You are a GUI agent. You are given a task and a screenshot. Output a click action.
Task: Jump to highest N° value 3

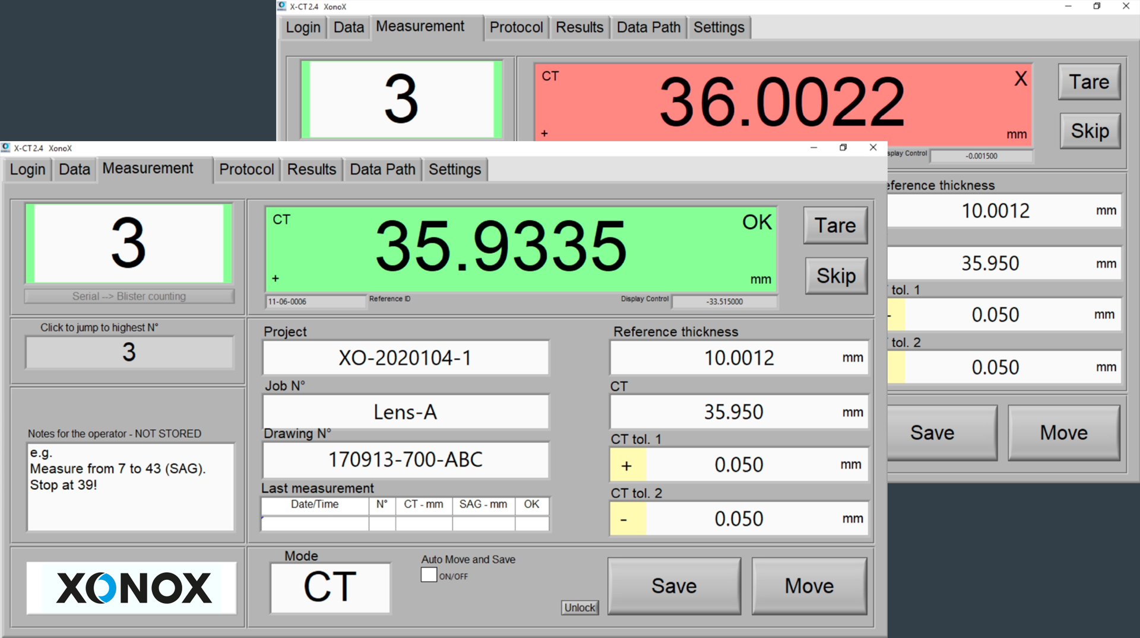pos(129,352)
